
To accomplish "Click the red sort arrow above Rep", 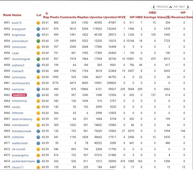I will (x=47, y=13).
